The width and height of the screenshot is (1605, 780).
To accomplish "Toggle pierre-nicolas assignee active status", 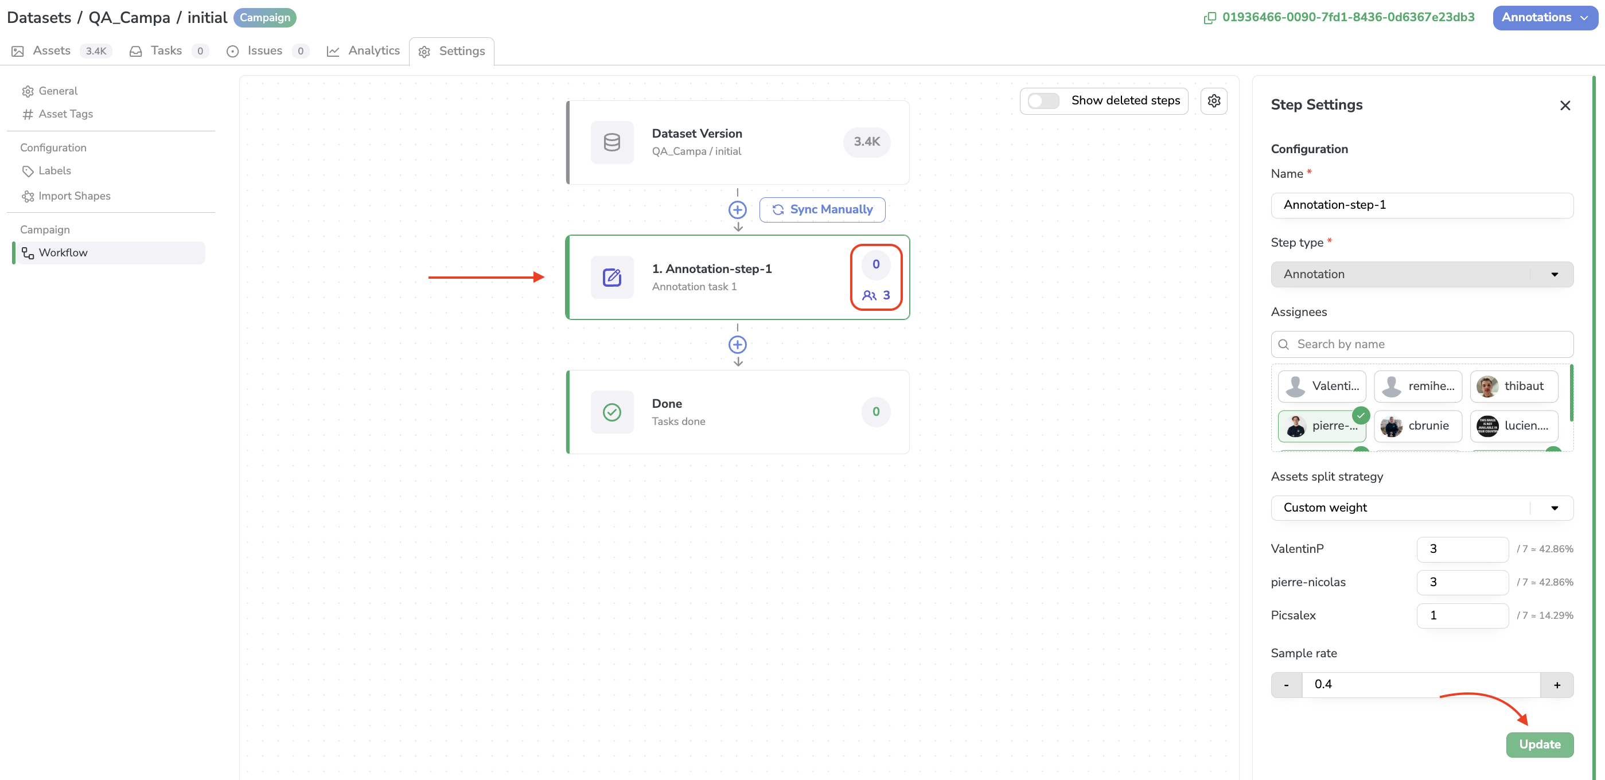I will coord(1322,426).
